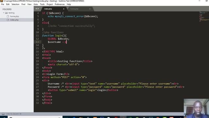Open the Tools menu
Image resolution: width=209 pixels, height=118 pixels.
coord(42,4)
